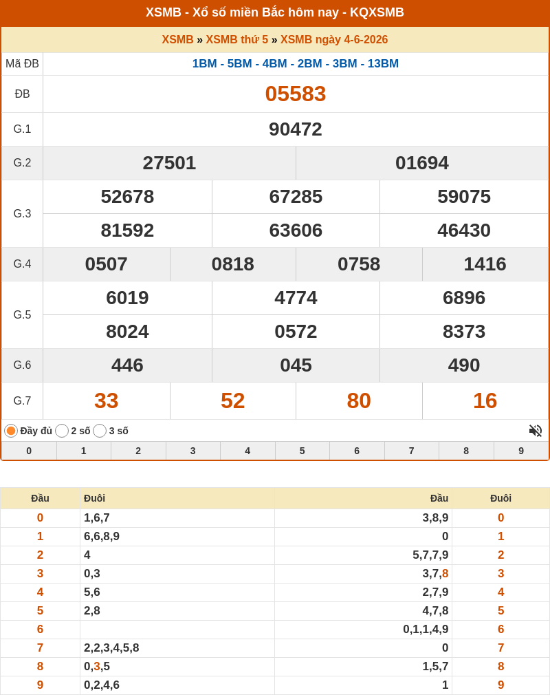Click the Mã ĐB code list
The image size is (550, 695).
click(296, 63)
